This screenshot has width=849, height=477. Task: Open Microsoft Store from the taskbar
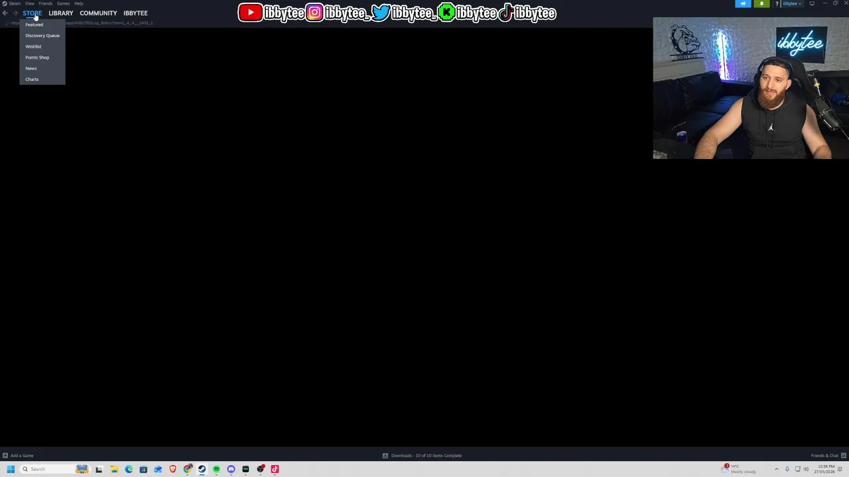(x=143, y=469)
